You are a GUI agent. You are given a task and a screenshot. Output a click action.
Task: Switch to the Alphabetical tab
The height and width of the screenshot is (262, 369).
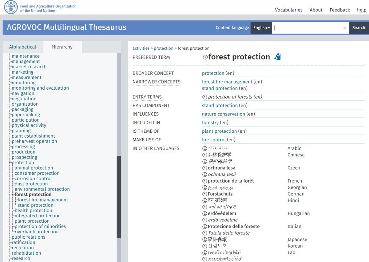(x=22, y=47)
